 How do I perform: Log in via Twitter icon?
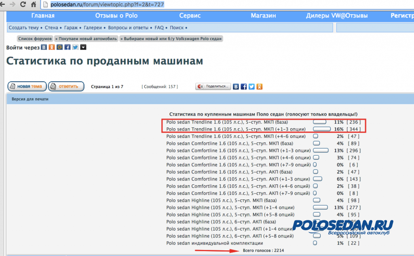click(x=76, y=47)
